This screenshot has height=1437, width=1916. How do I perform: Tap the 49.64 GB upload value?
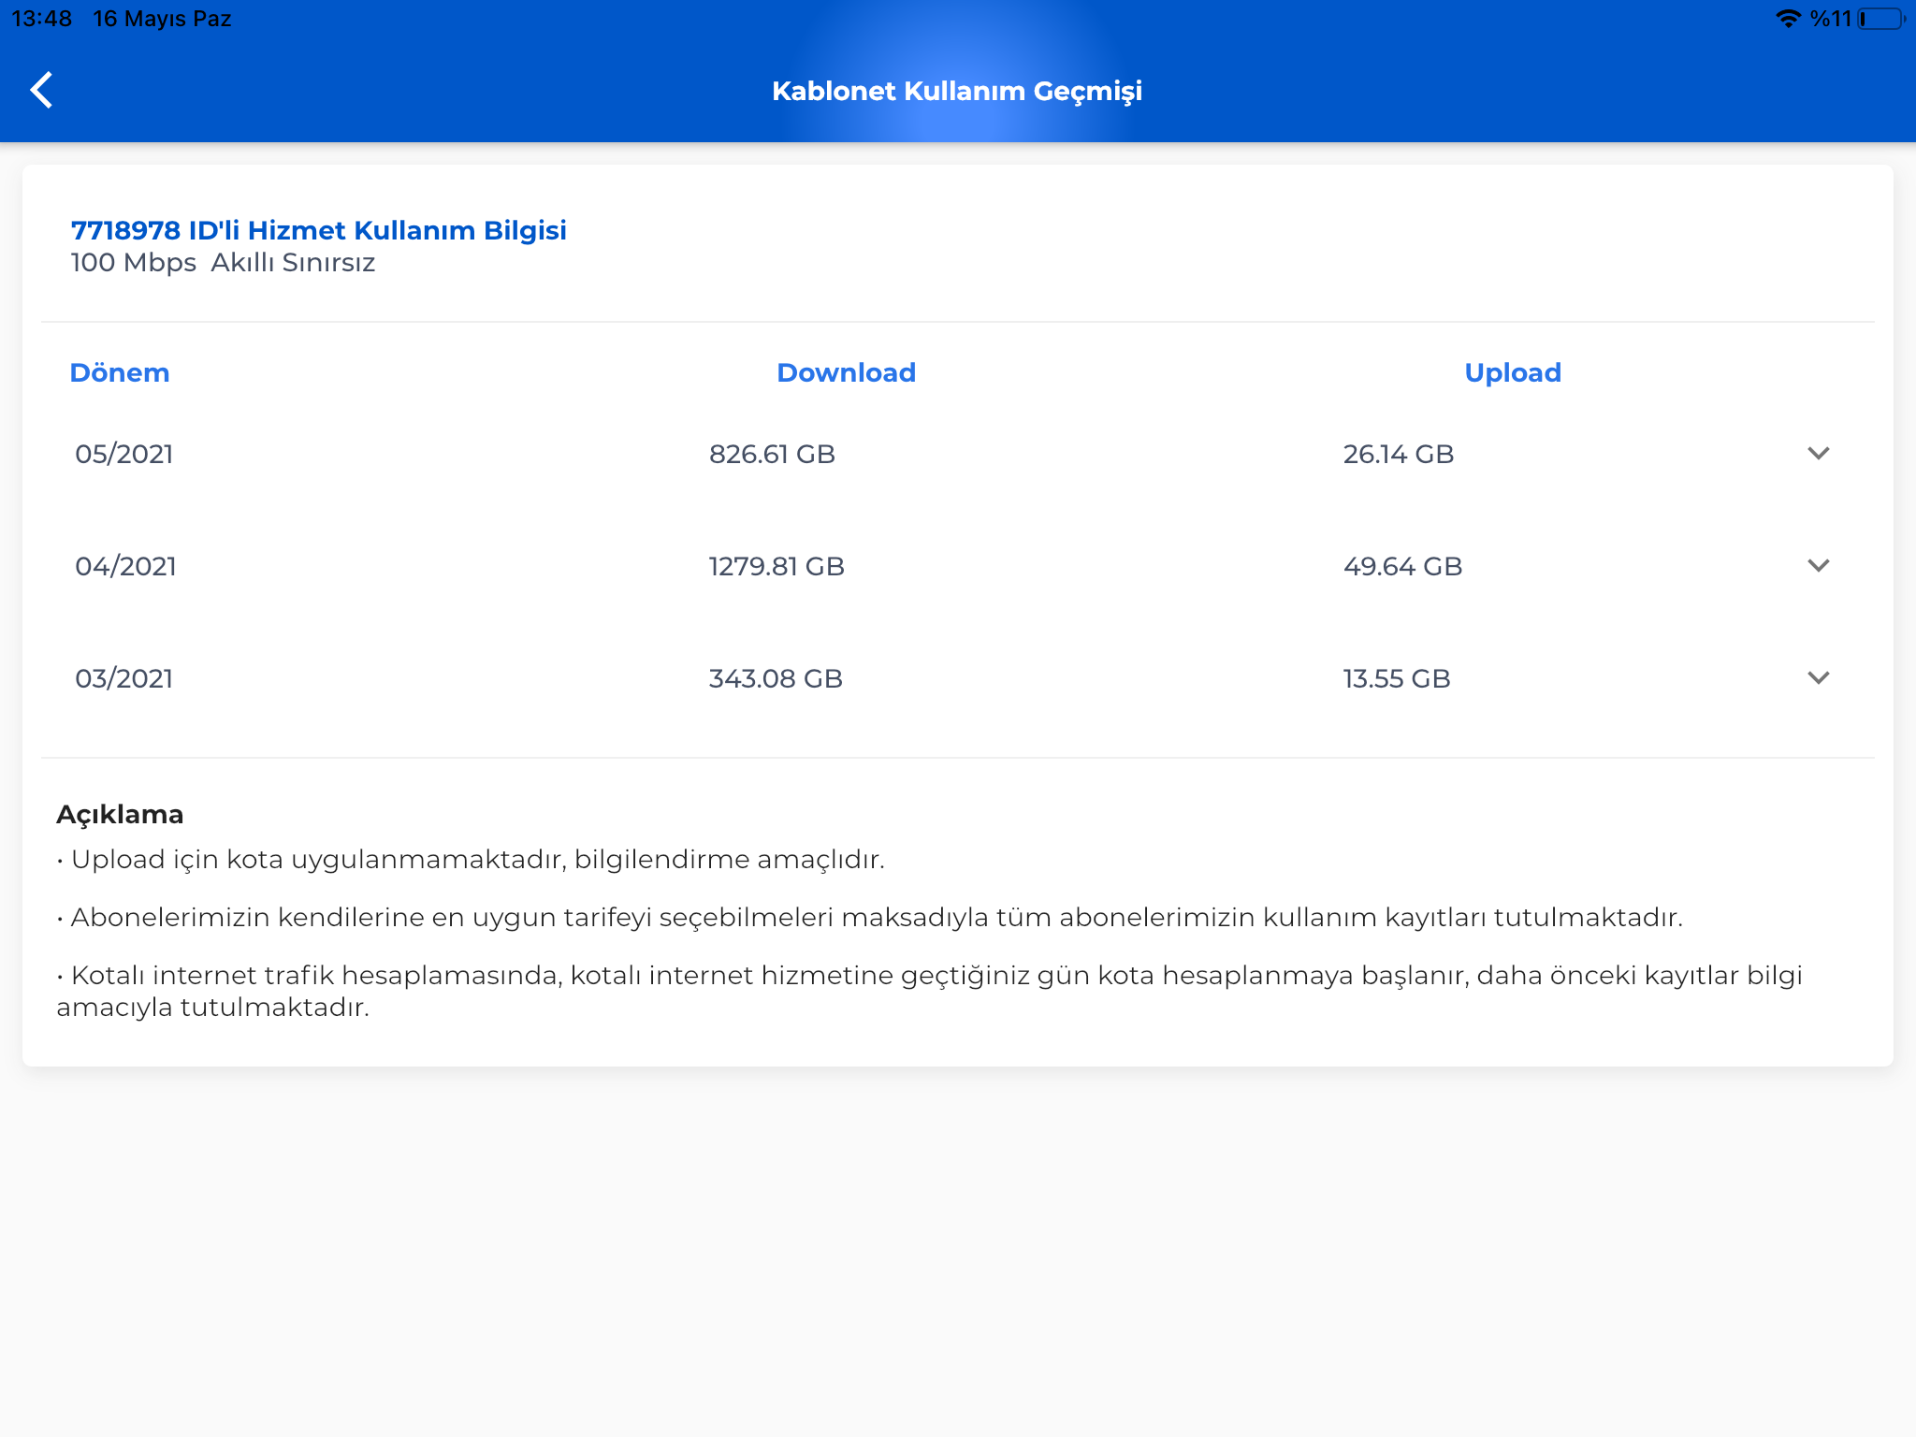(x=1402, y=566)
